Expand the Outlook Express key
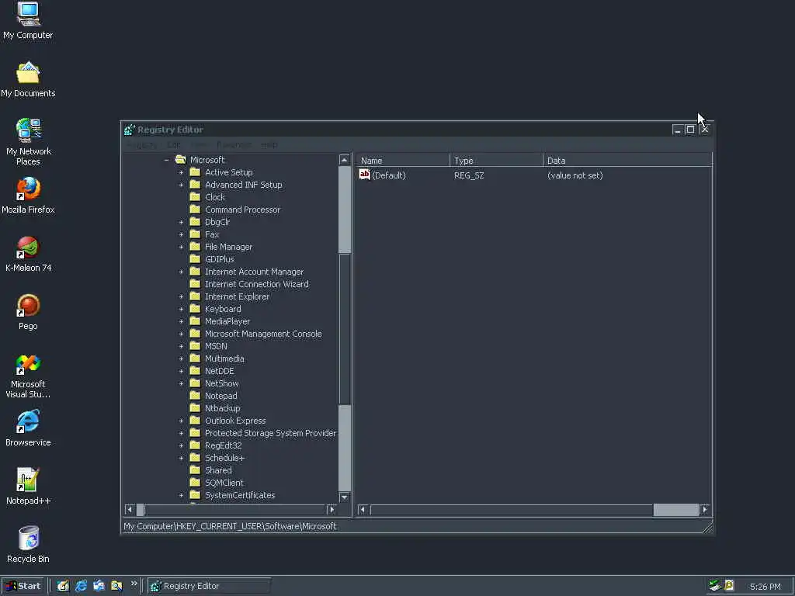795x596 pixels. click(181, 421)
